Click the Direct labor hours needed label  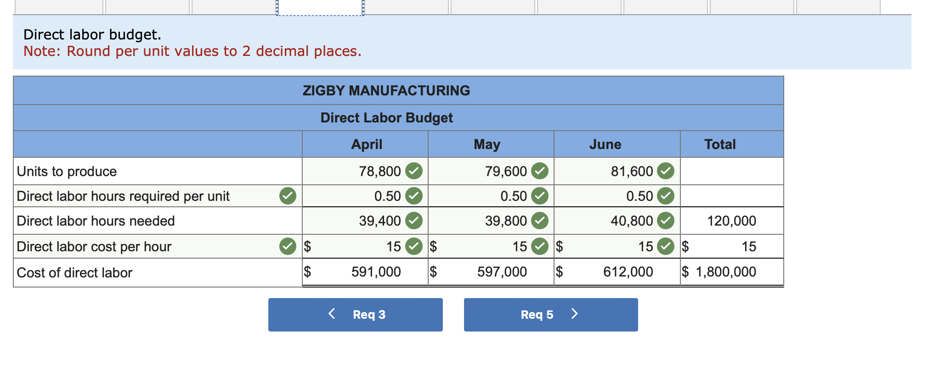[x=96, y=221]
